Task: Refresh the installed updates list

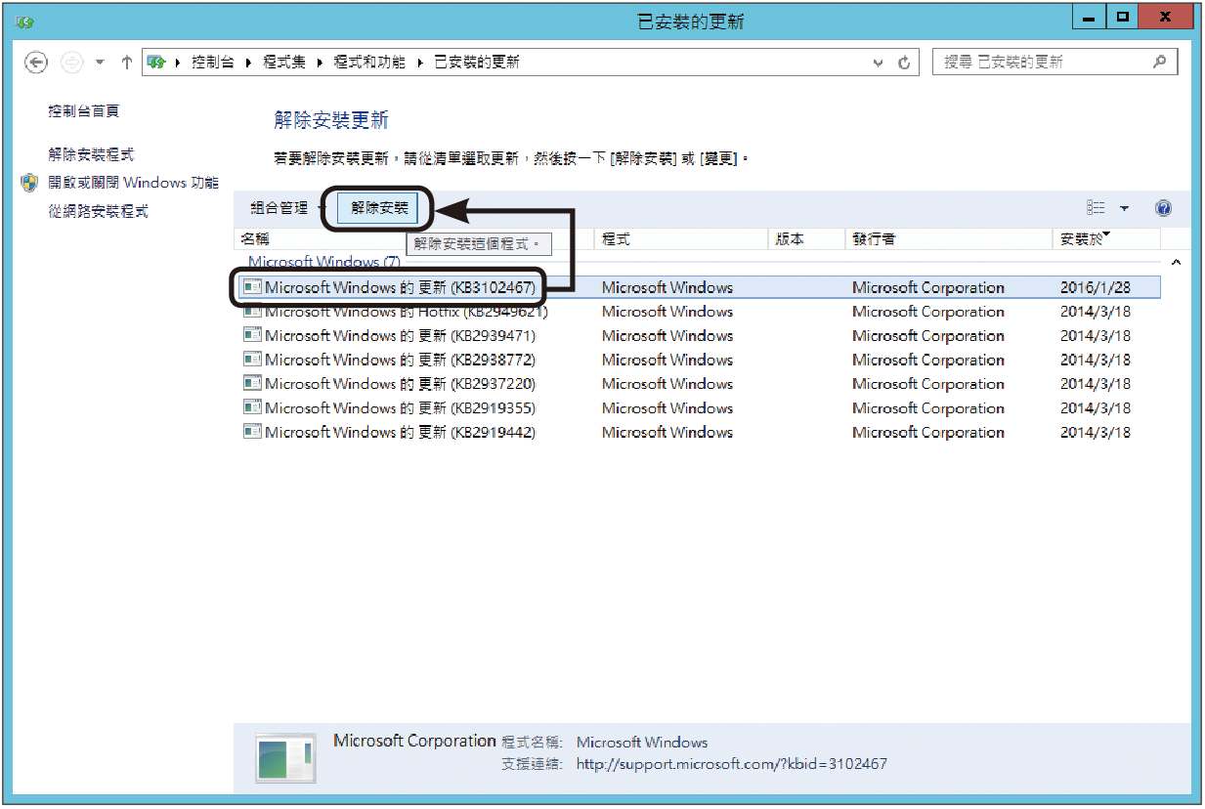Action: coord(904,63)
